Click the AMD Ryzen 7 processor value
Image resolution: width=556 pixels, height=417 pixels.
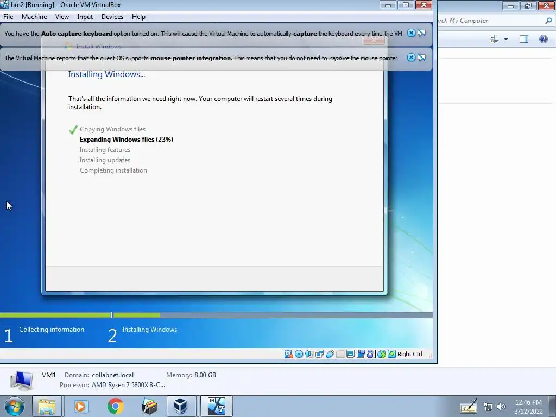click(128, 385)
